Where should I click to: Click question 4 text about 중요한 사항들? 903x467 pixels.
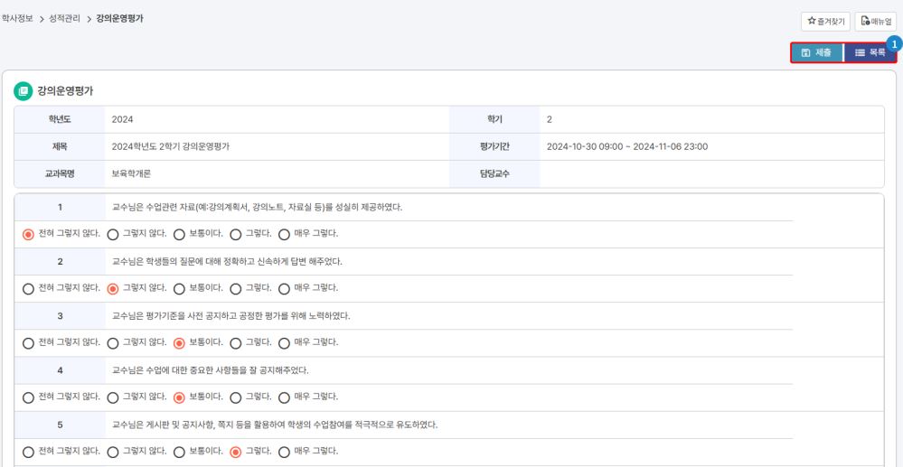coord(211,370)
